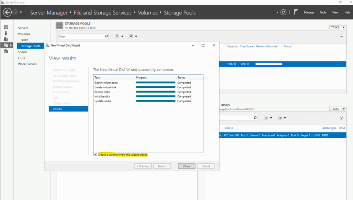Click the refresh icon in the header
Screen dimensions: 353x200
point(283,12)
